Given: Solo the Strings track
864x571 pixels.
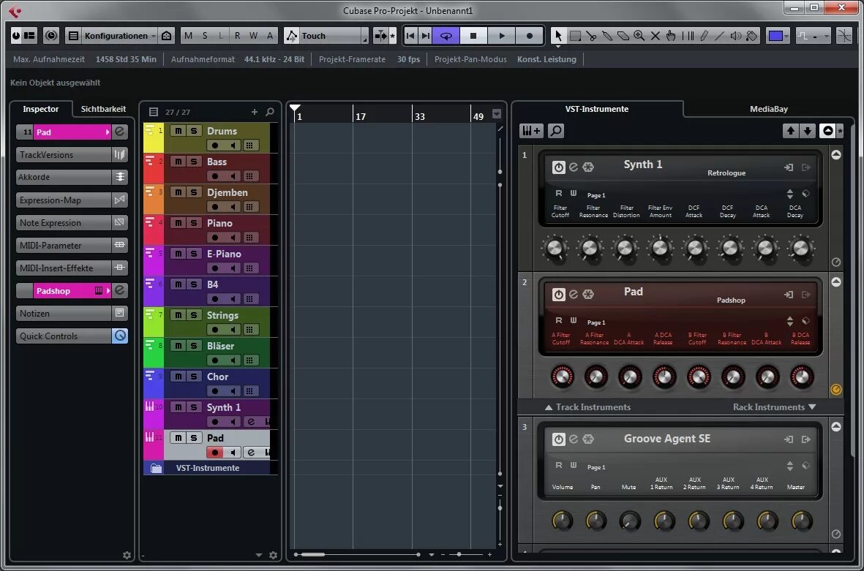Looking at the screenshot, I should coord(193,315).
